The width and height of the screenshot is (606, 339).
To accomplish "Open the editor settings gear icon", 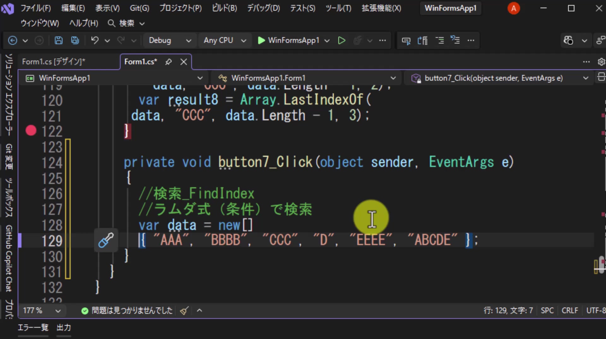I will click(601, 62).
